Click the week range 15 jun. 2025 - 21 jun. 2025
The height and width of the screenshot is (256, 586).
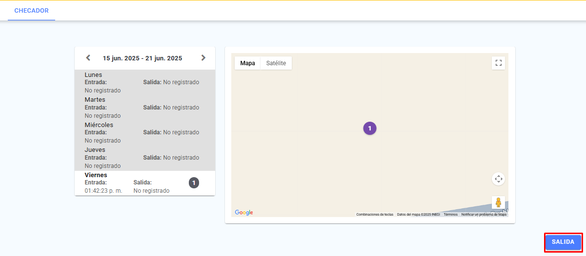142,58
